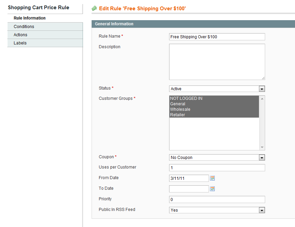Go to the Actions tab
The width and height of the screenshot is (295, 227).
[45, 35]
